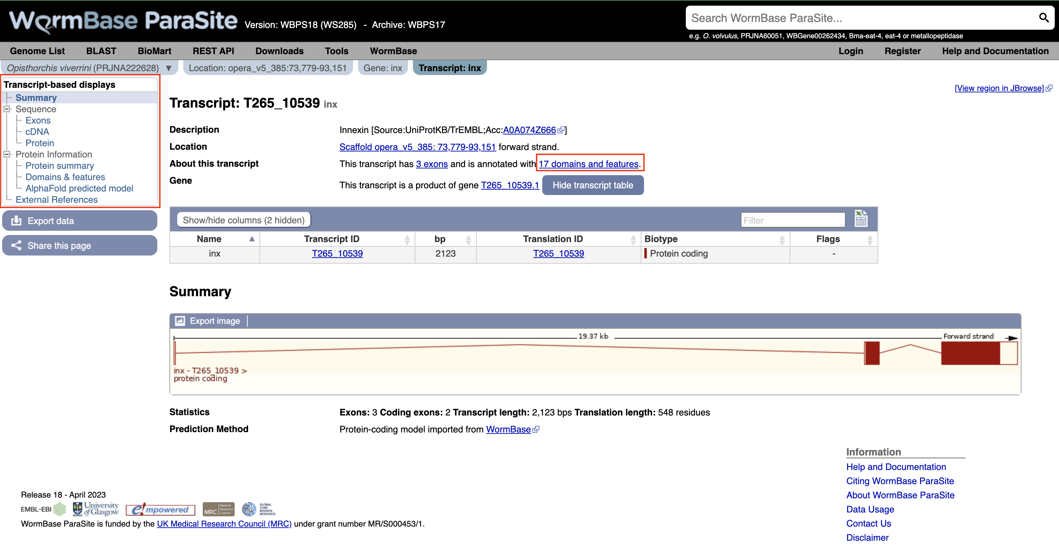
Task: Open Downloads menu item
Action: pos(279,51)
